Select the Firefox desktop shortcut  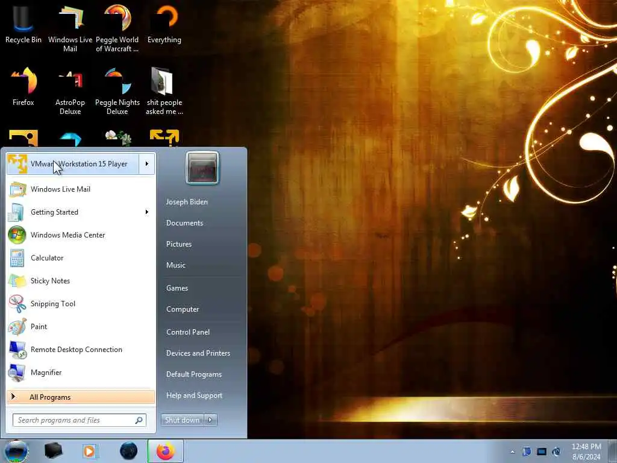[x=23, y=87]
